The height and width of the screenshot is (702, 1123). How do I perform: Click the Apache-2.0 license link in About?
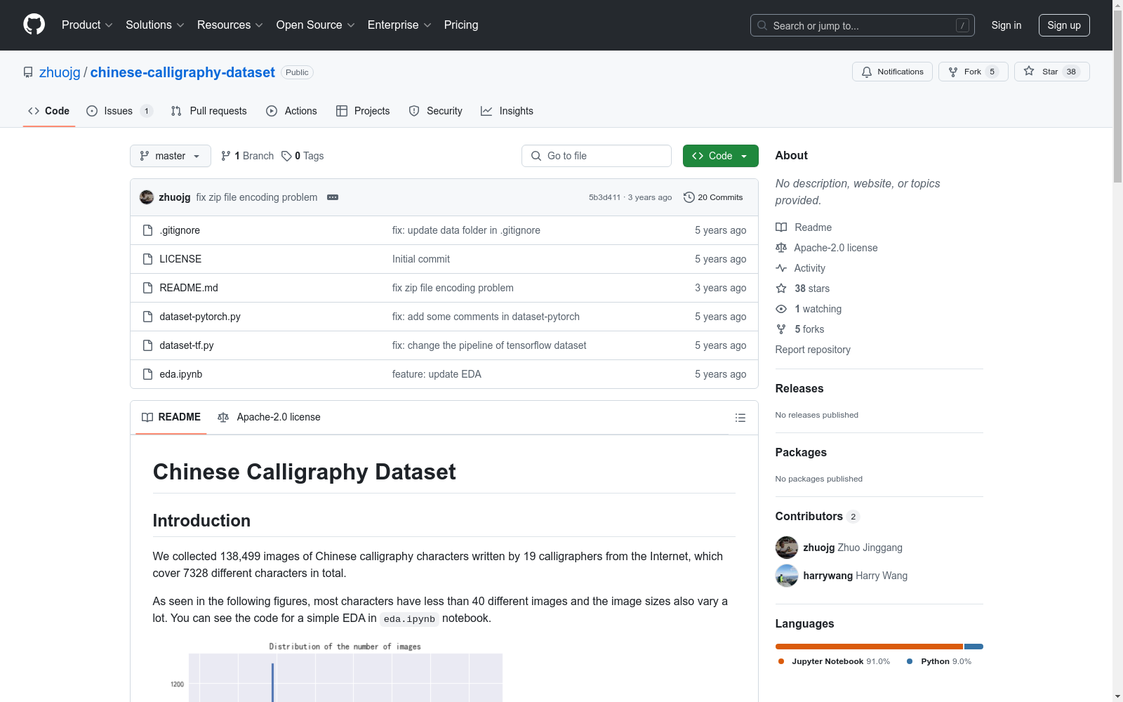coord(827,248)
